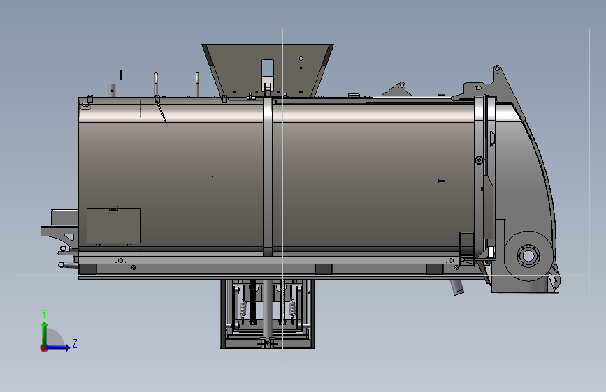606x392 pixels.
Task: Click the blue Z axis of the triad
Action: [x=57, y=347]
